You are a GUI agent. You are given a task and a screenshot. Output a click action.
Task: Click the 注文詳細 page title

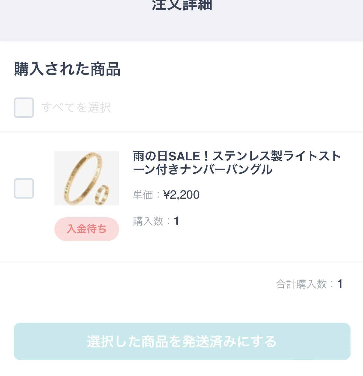tap(182, 5)
